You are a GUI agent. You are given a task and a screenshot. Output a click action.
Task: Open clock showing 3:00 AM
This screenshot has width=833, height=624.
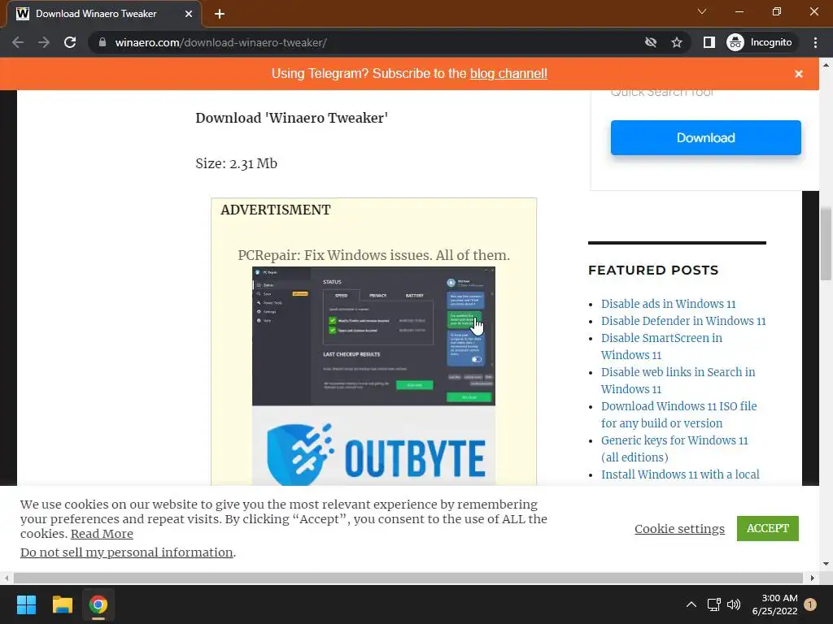point(775,604)
